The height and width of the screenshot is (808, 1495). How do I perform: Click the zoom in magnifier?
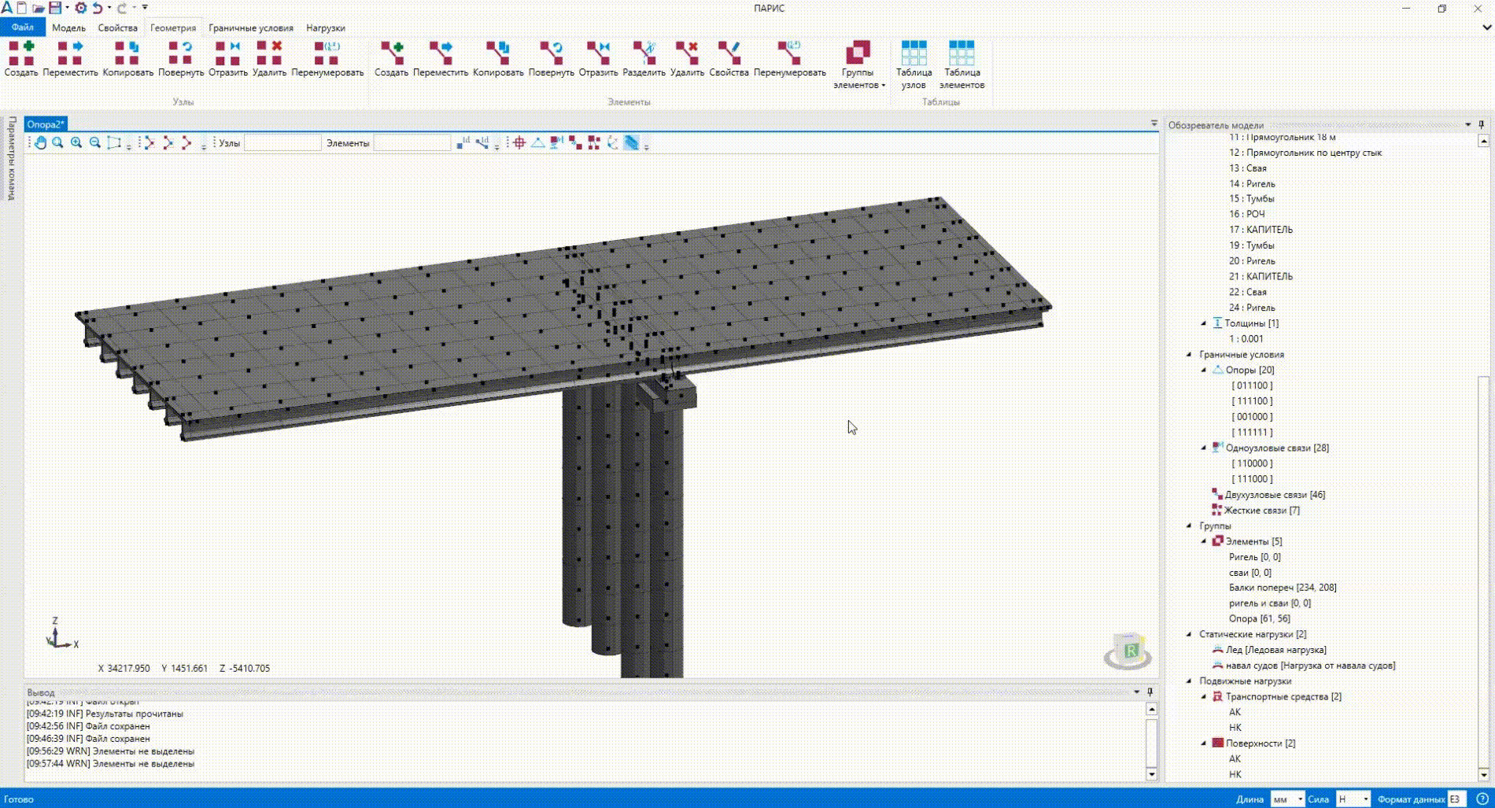click(x=76, y=142)
